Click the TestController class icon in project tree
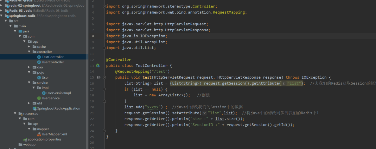The height and width of the screenshot is (149, 376). coord(39,57)
